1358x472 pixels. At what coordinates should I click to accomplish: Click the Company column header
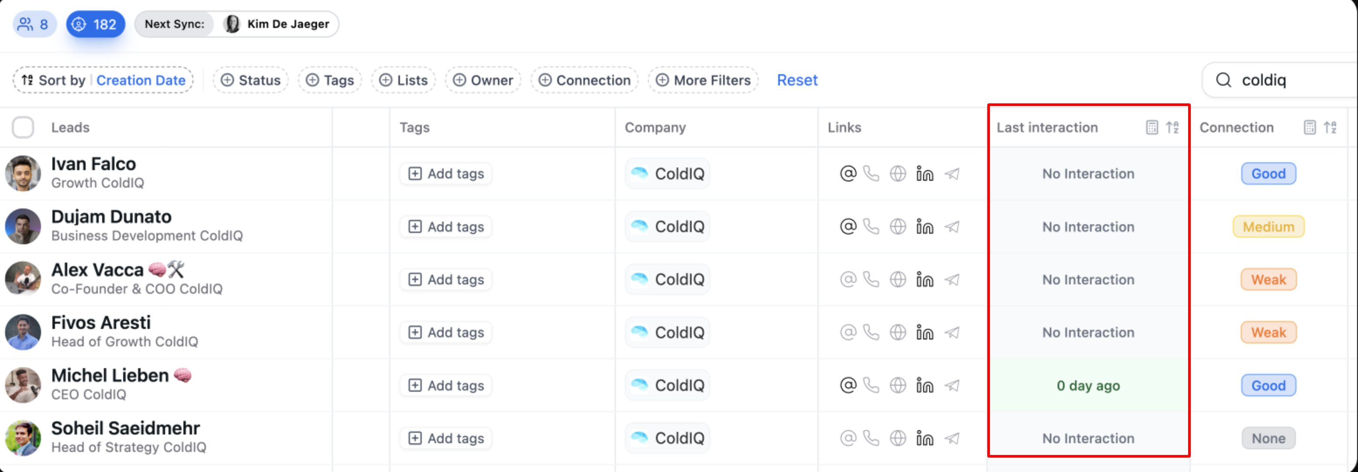pos(655,127)
